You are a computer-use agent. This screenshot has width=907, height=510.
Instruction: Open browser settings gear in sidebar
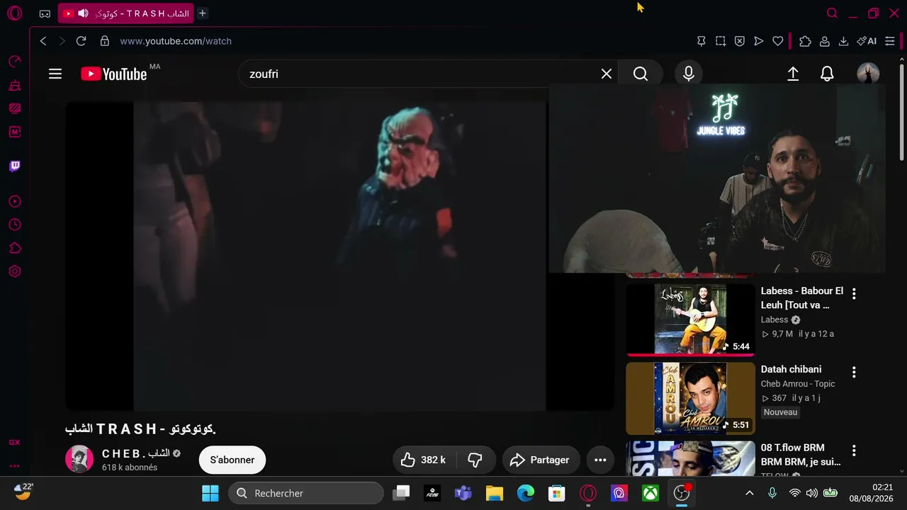(14, 271)
